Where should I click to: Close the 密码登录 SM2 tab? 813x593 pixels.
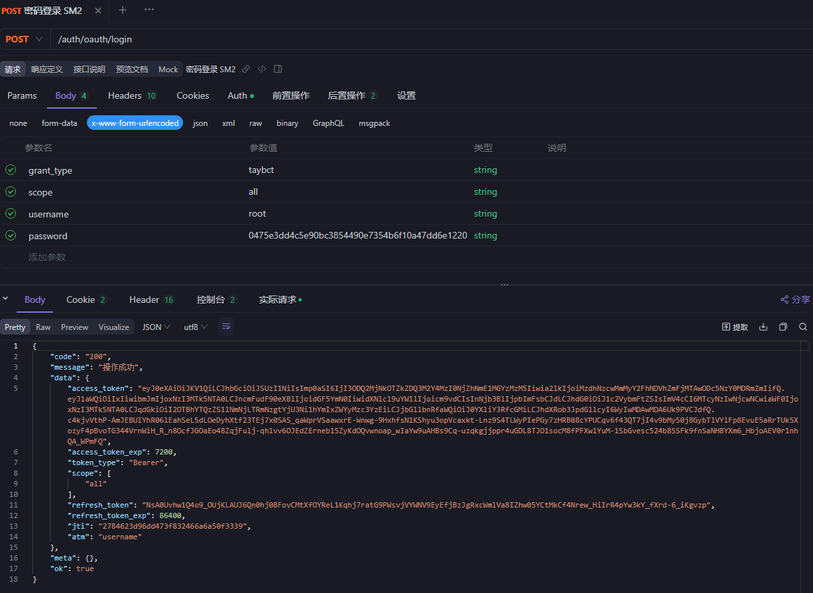tap(98, 11)
